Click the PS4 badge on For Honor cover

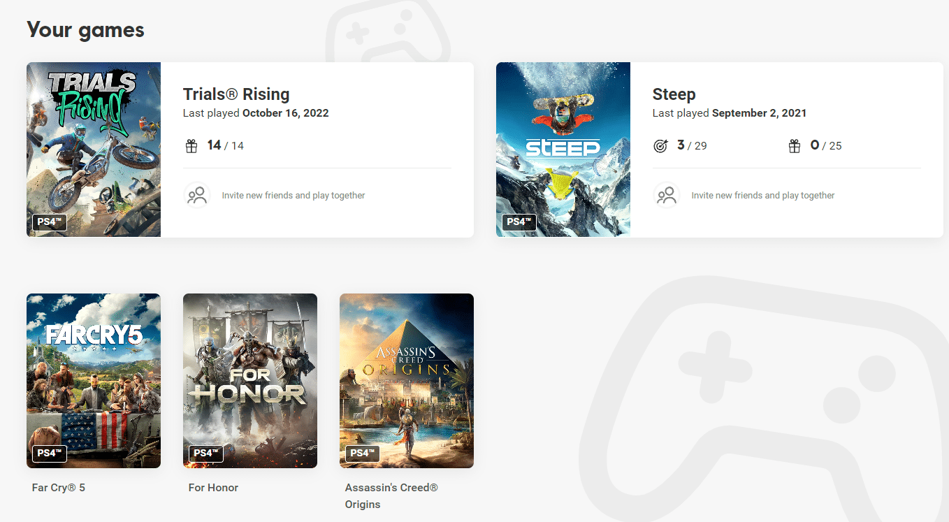click(x=206, y=454)
